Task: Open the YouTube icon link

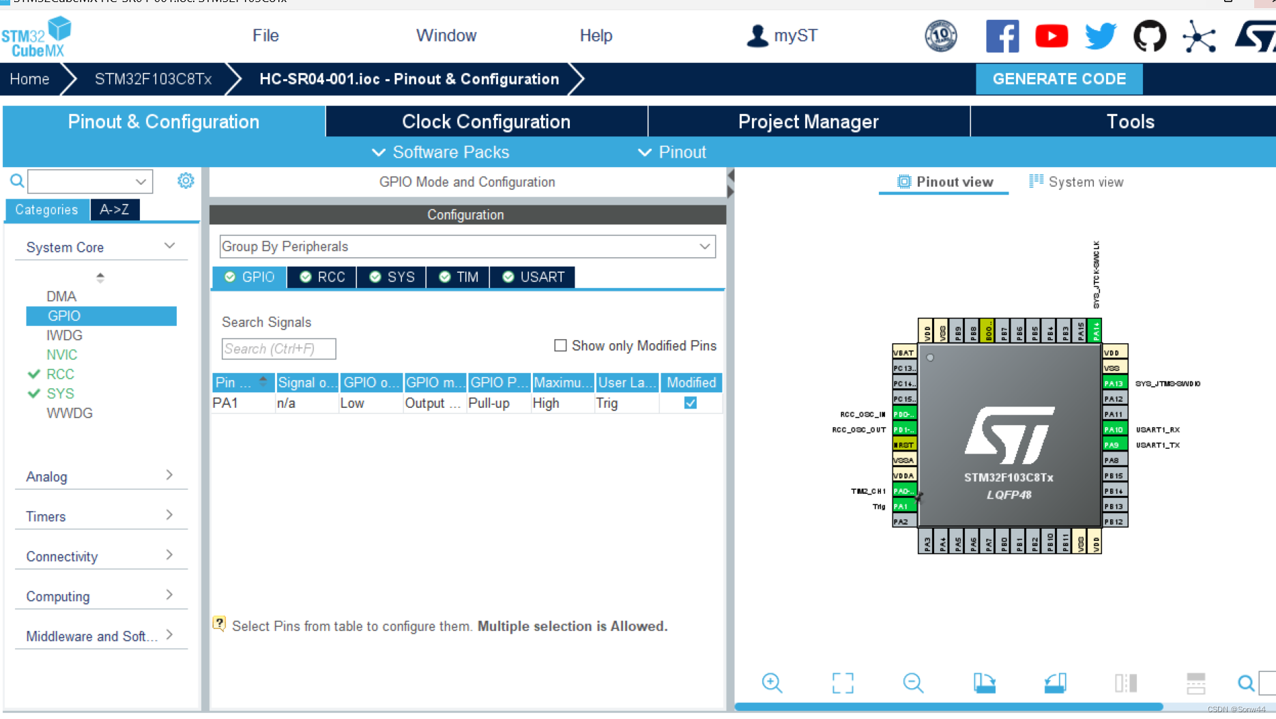Action: click(1052, 36)
